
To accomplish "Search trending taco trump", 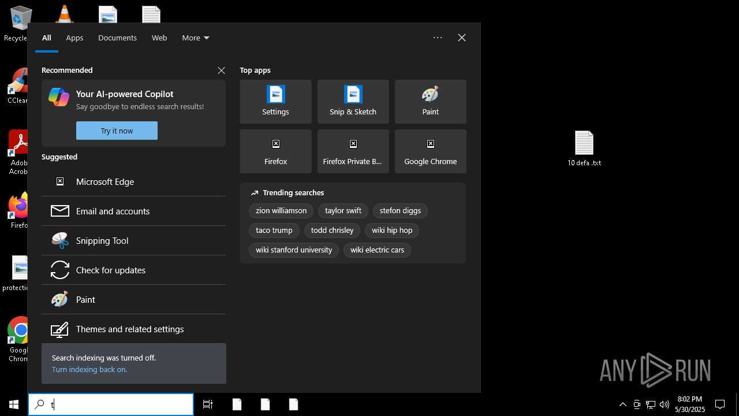I will click(x=274, y=231).
